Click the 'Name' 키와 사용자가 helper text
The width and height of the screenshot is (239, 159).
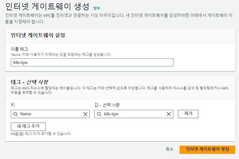tap(61, 55)
